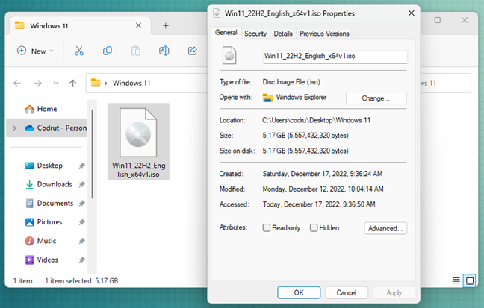Select Codrut - Personal OneDrive entry

pyautogui.click(x=55, y=128)
